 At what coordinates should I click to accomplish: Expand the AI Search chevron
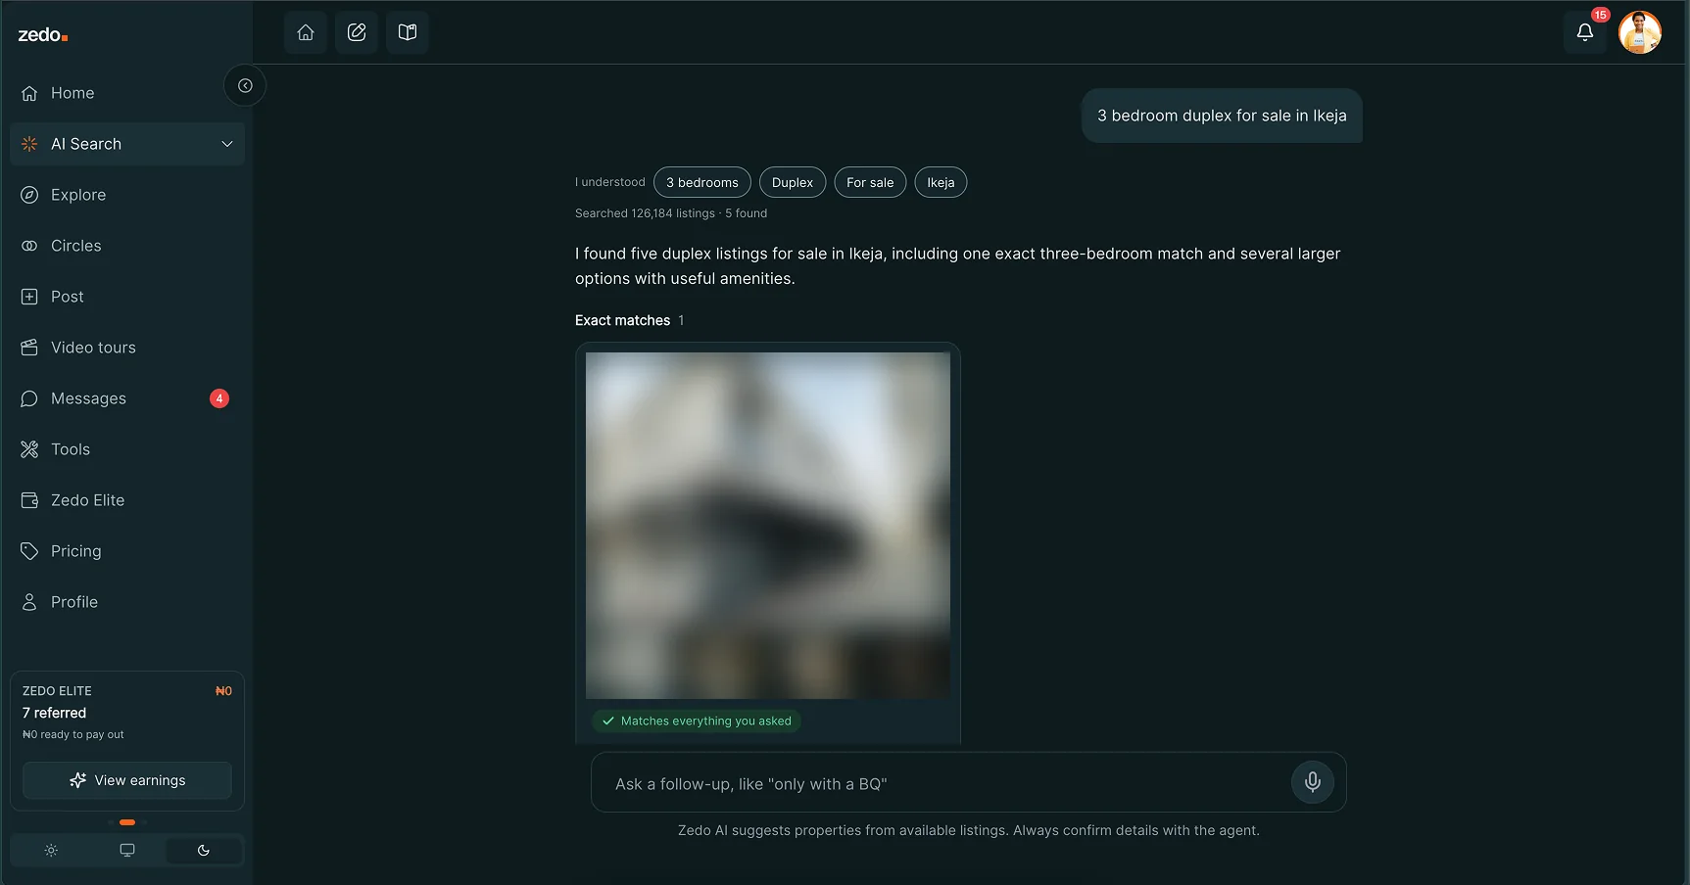click(227, 144)
